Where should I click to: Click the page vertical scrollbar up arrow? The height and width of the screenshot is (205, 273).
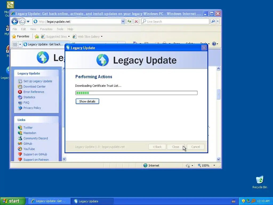(219, 69)
